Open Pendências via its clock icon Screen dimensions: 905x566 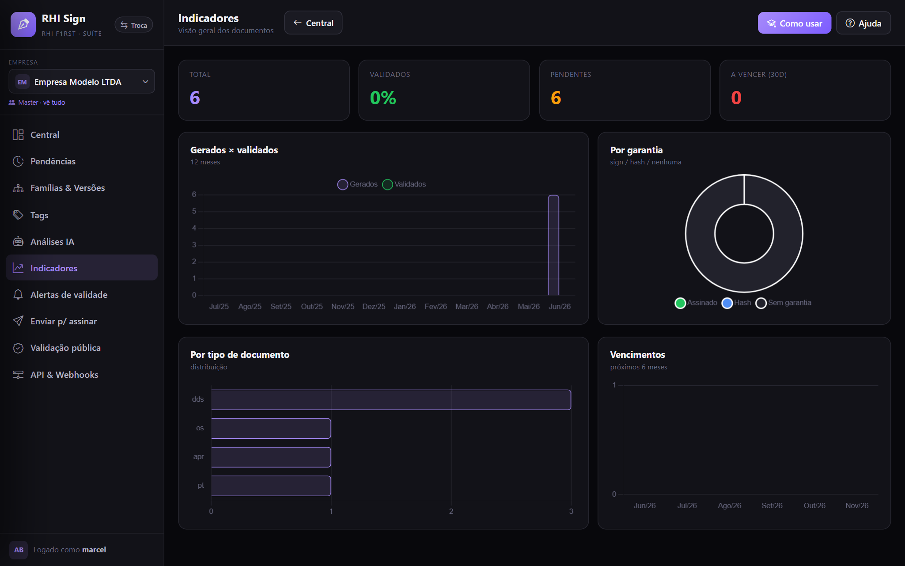tap(18, 161)
